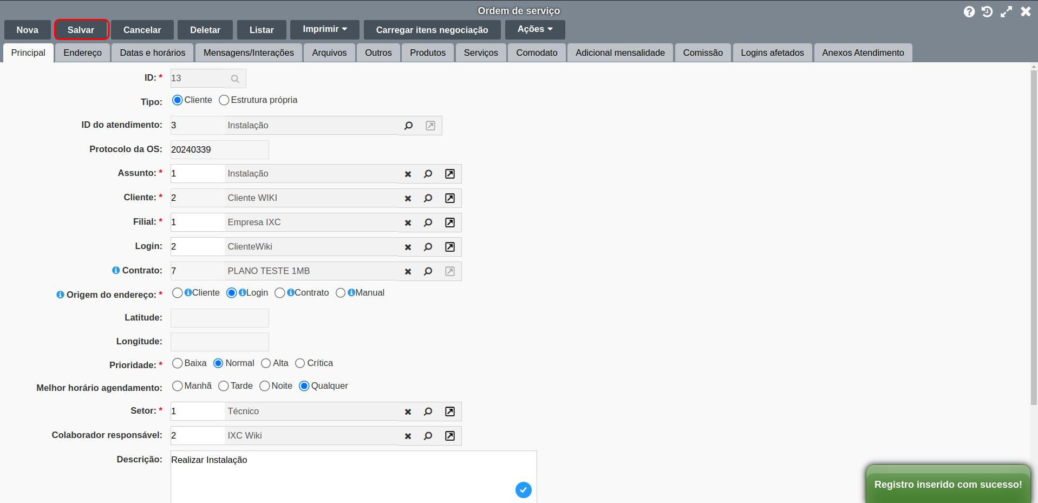The image size is (1038, 503).
Task: Clear the Login field with X
Action: [408, 247]
